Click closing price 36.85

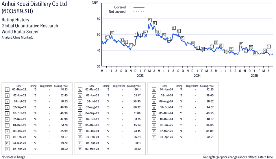click(x=210, y=125)
